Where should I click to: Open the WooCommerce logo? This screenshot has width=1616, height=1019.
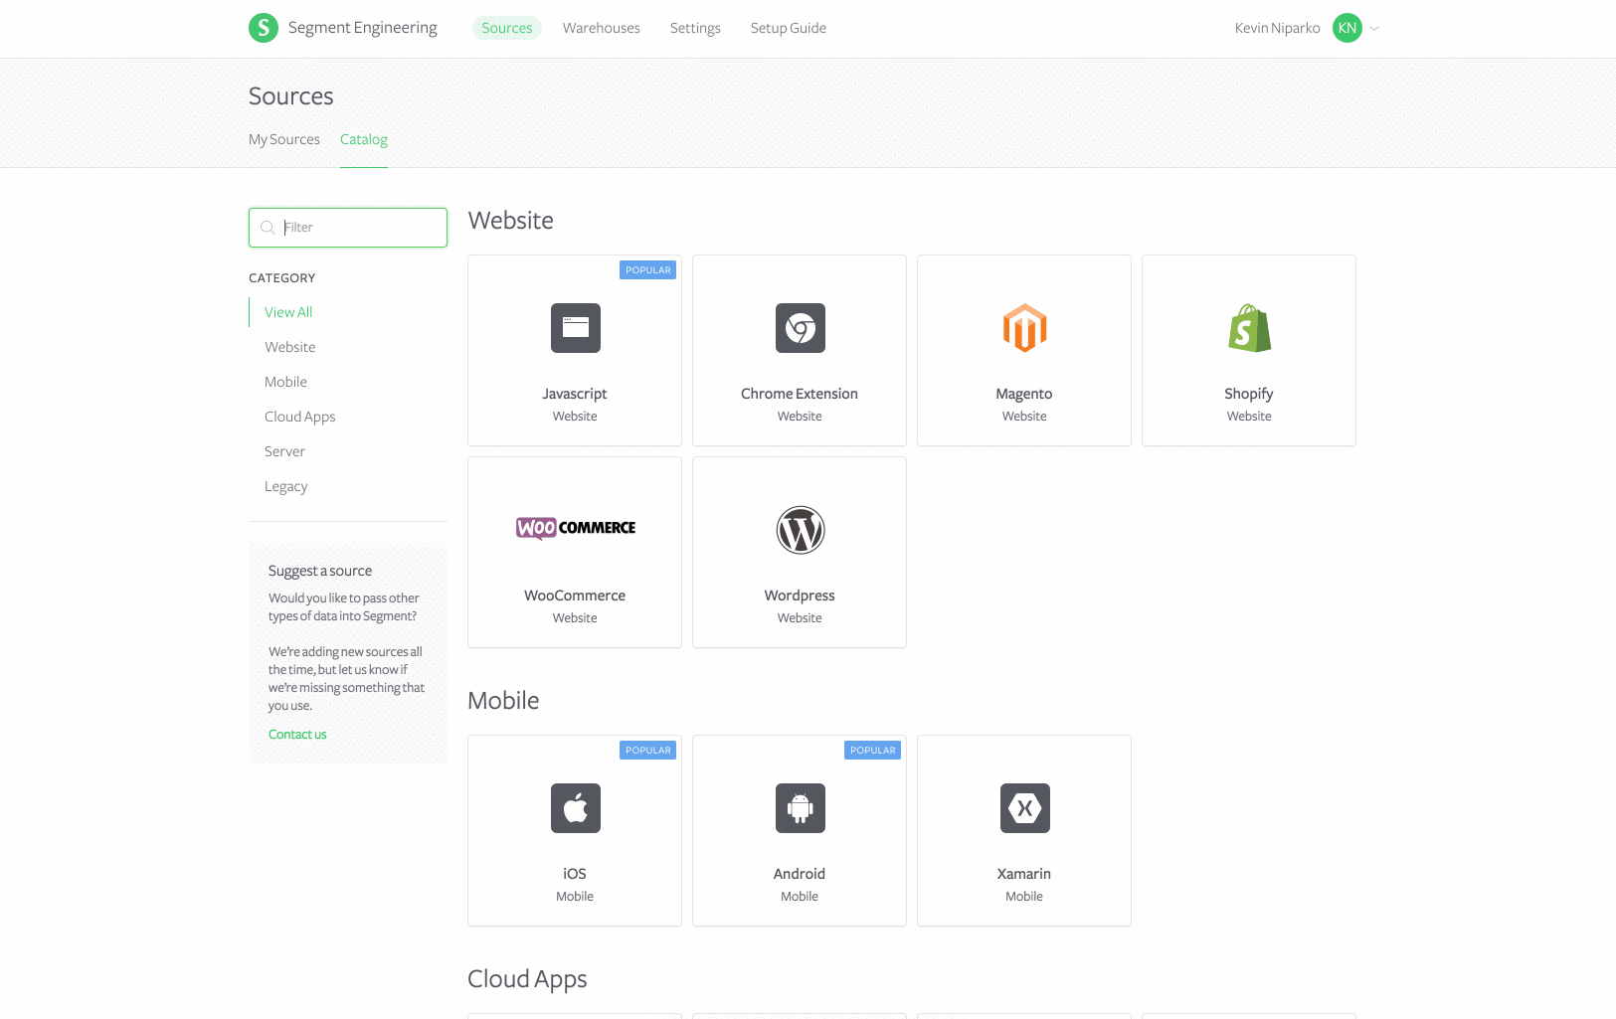point(576,528)
